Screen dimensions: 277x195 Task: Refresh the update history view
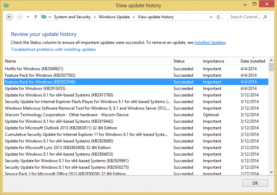coord(218,17)
